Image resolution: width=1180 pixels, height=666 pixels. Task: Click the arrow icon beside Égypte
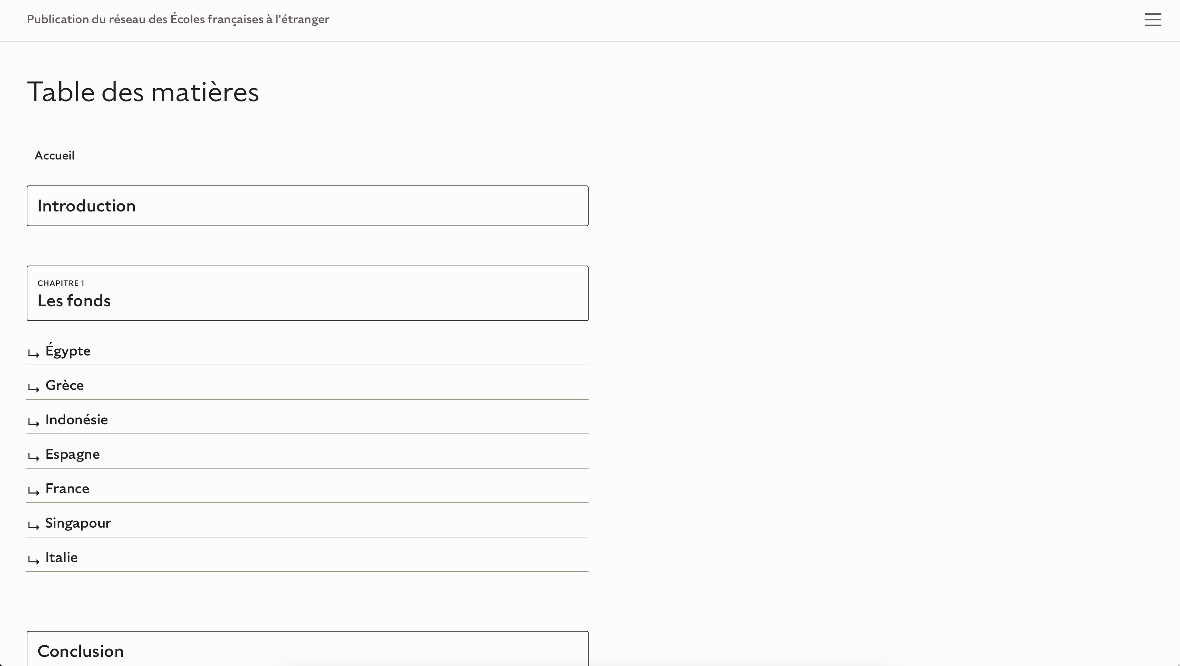coord(33,353)
